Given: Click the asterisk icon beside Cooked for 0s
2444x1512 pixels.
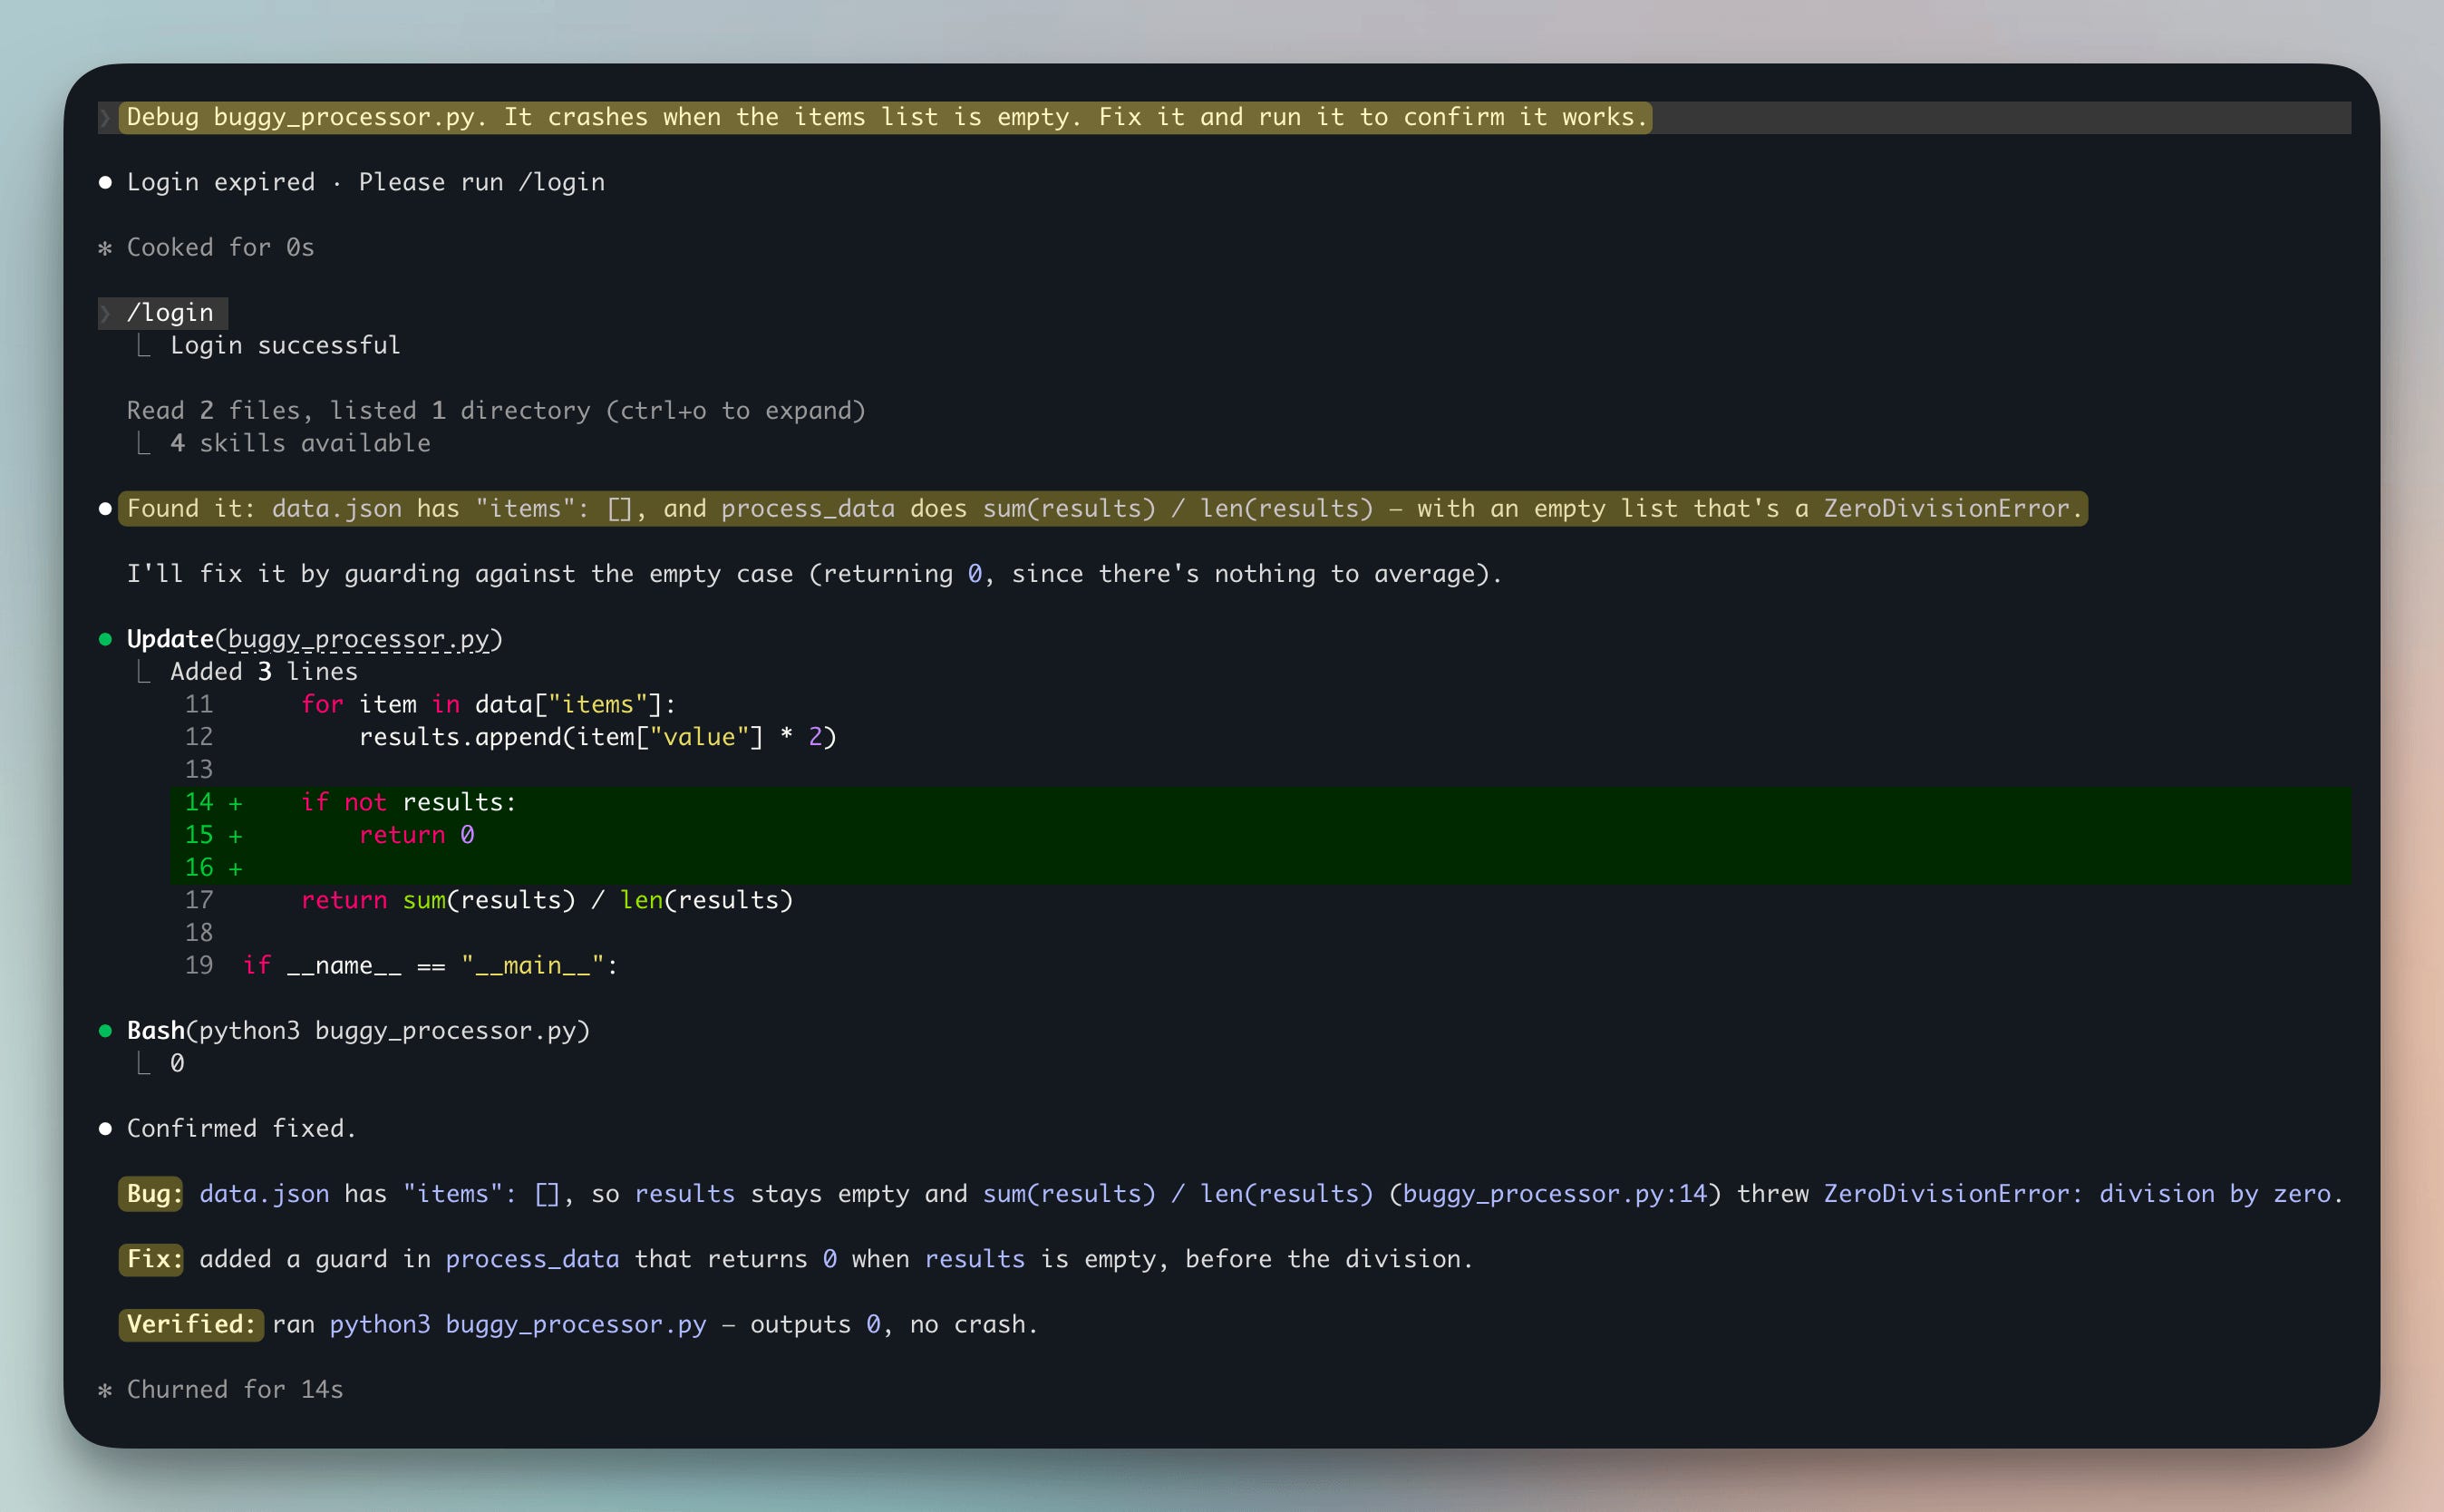Looking at the screenshot, I should (x=105, y=248).
